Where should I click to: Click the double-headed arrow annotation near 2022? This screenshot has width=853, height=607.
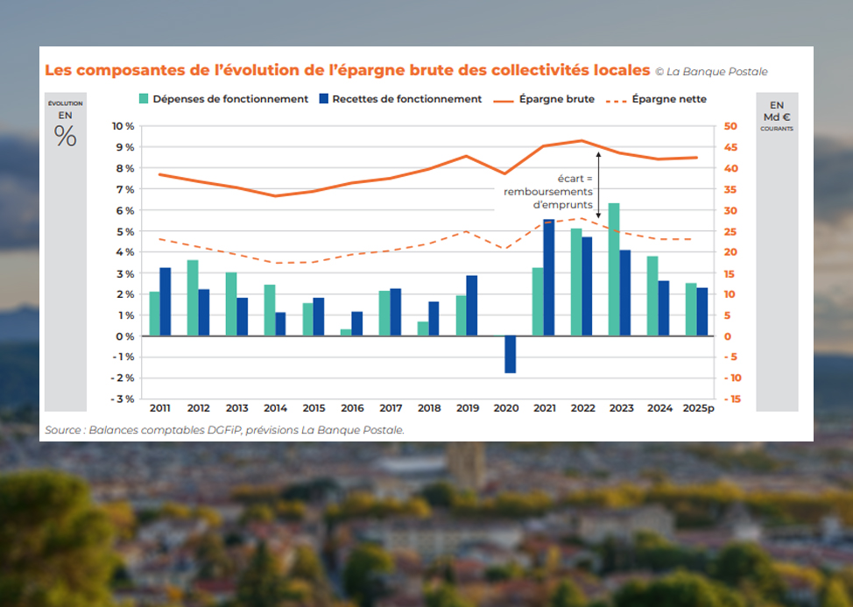coord(598,184)
